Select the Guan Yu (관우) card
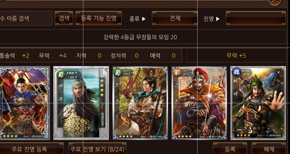The image size is (290, 154). [81, 103]
